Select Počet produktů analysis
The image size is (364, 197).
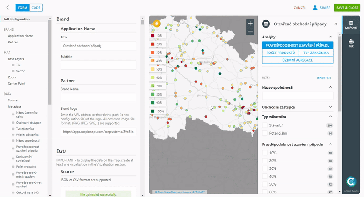click(280, 53)
